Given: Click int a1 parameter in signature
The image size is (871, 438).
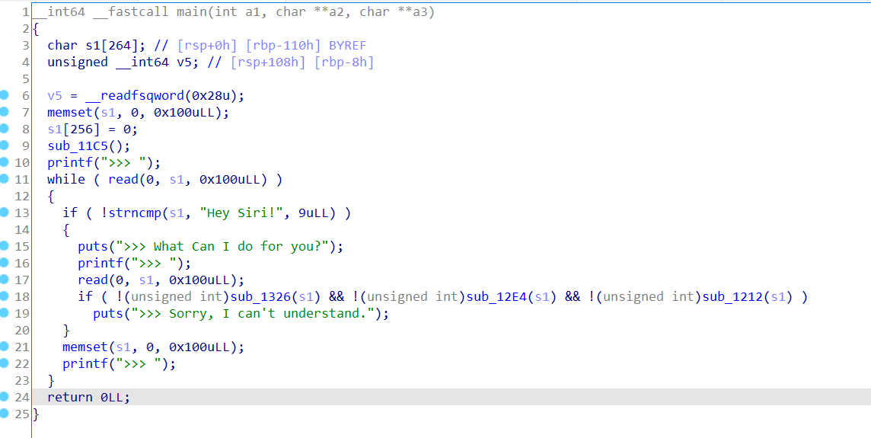Looking at the screenshot, I should [x=238, y=11].
